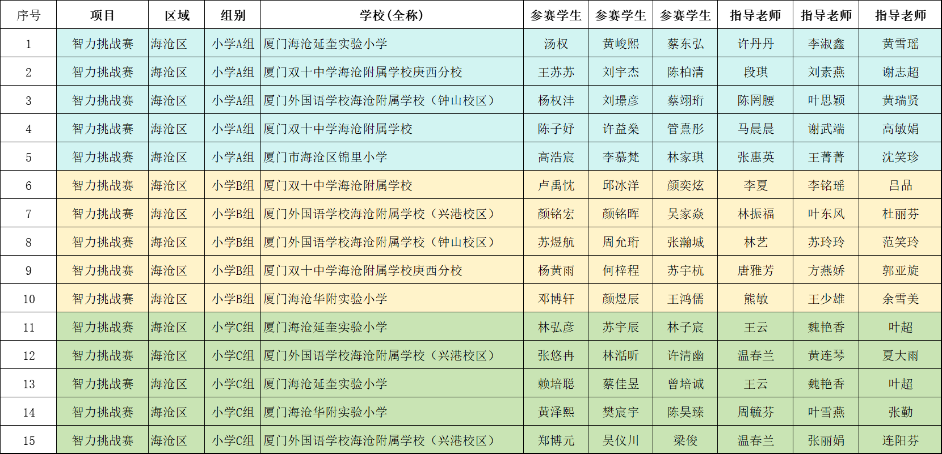
Task: Click the 区域 column header
Action: coord(176,15)
